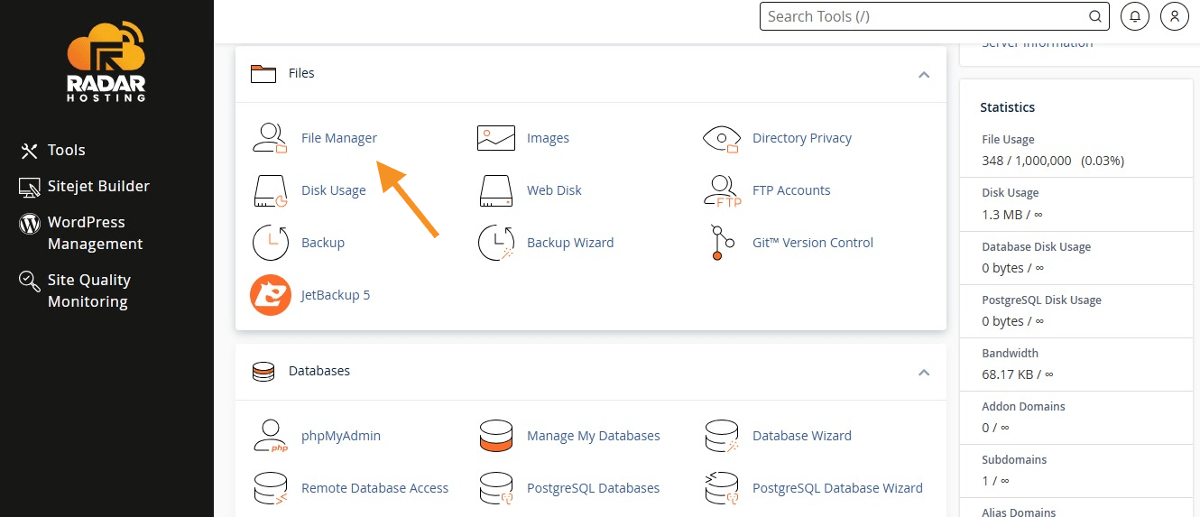
Task: Click the PostgreSQL Databases icon
Action: click(x=495, y=488)
